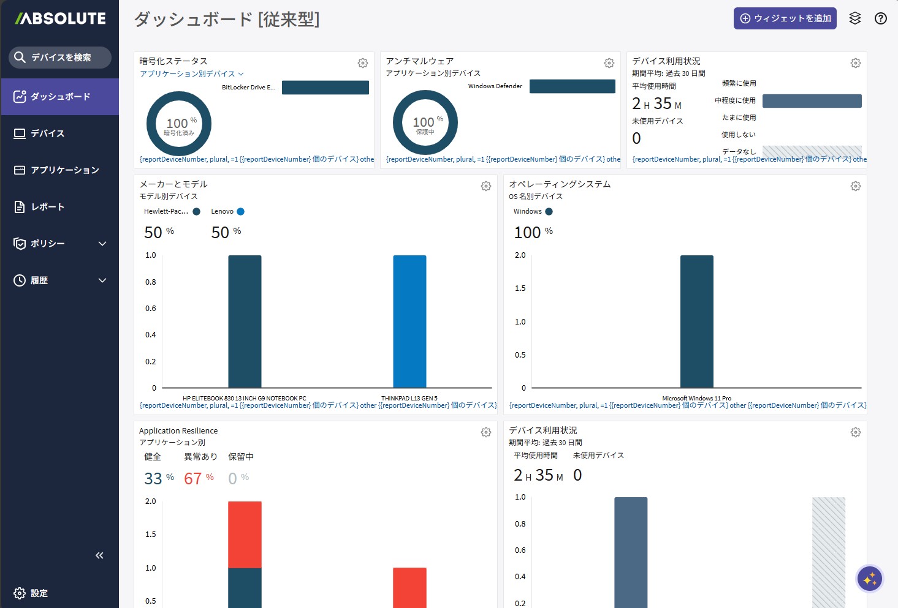Viewport: 898px width, 608px height.
Task: Open レポート in sidebar
Action: coord(47,207)
